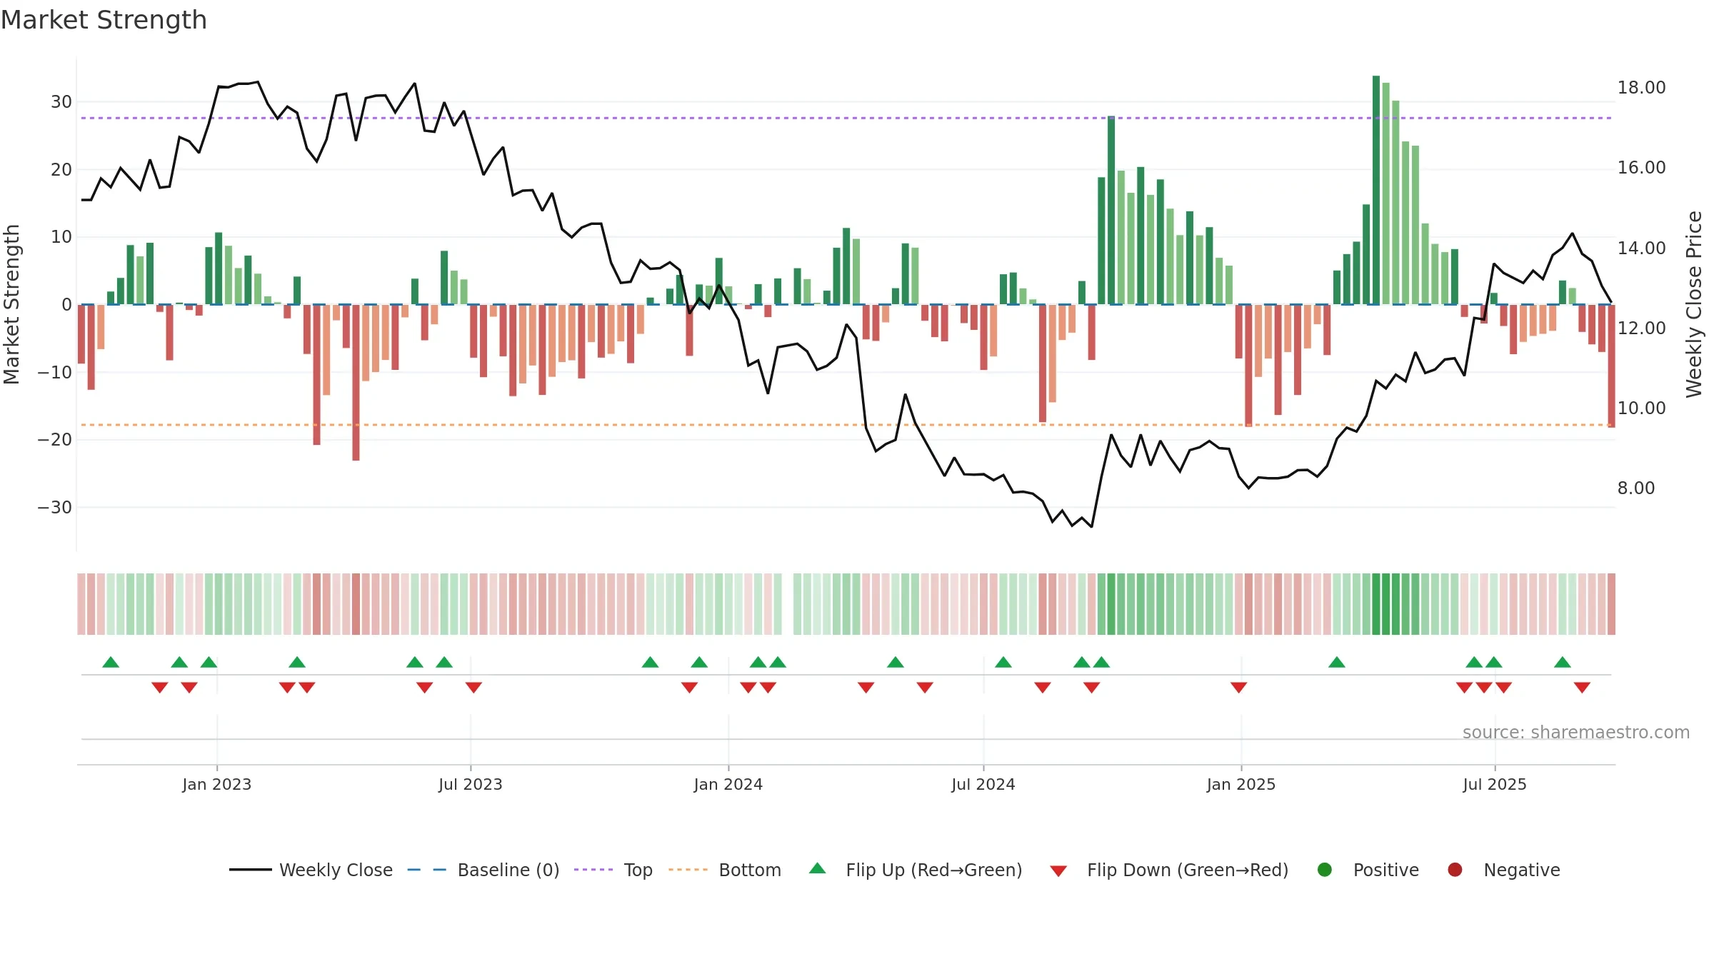Click the −30 tick on left axis
Screen dimensions: 1714x964
(55, 507)
